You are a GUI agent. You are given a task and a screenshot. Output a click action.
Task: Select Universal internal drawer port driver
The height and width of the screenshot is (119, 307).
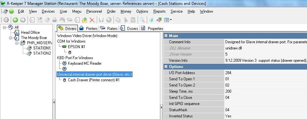pyautogui.click(x=94, y=74)
